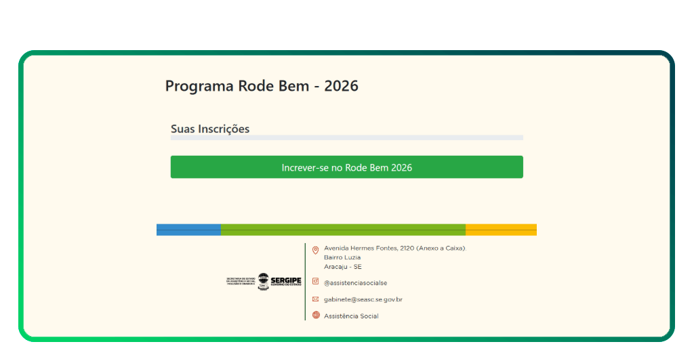Click the Programa Rode Bem - 2026 heading
694x363 pixels.
click(x=262, y=86)
